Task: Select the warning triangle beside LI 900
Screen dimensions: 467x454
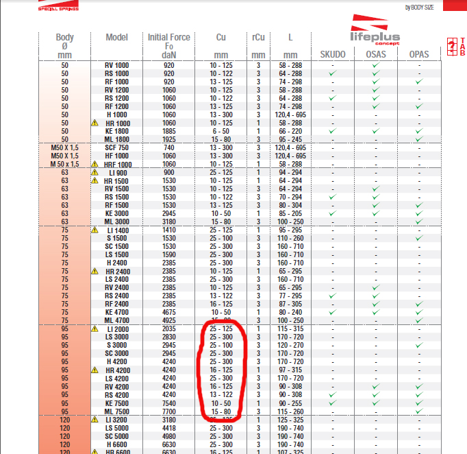Action: 94,173
